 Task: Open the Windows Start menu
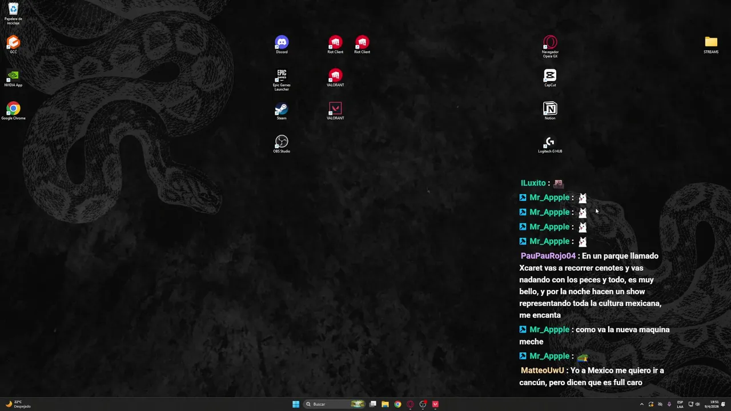coord(296,404)
